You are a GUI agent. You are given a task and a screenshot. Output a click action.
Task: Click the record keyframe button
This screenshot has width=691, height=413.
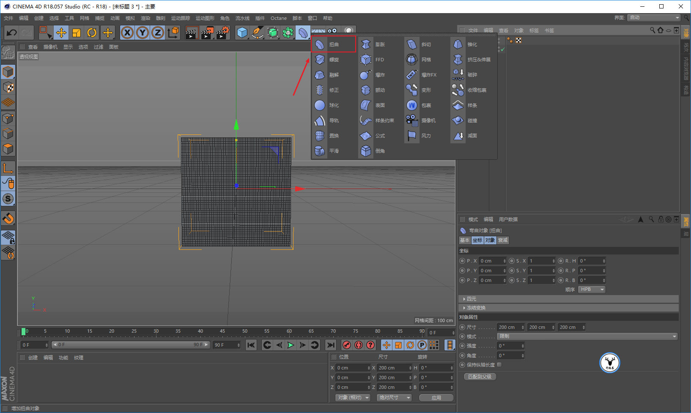point(347,345)
